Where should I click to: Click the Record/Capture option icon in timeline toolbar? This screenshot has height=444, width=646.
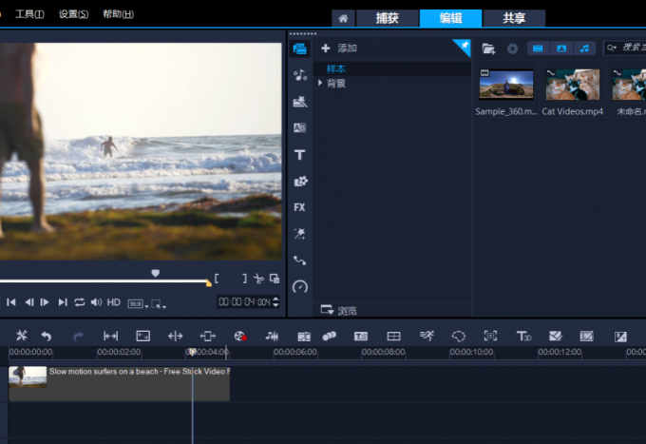(240, 336)
